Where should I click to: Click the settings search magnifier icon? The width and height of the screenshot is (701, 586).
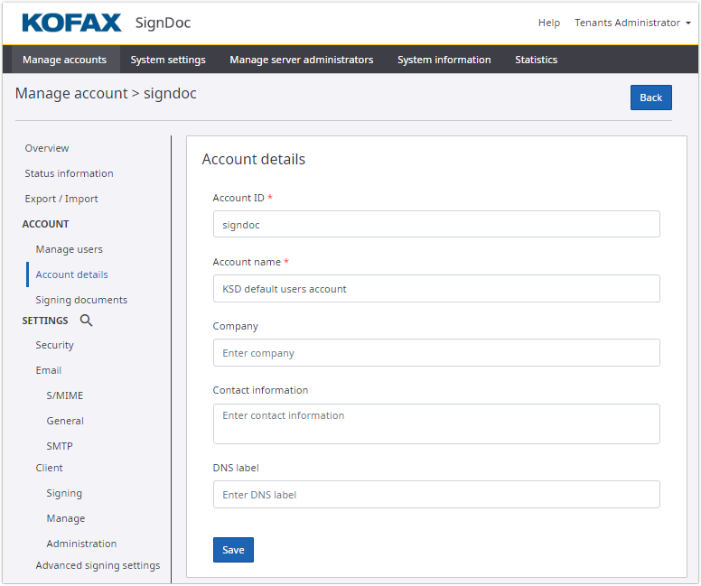pyautogui.click(x=87, y=321)
